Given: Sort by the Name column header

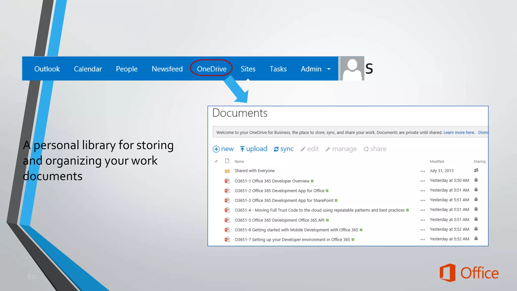Looking at the screenshot, I should (x=239, y=161).
